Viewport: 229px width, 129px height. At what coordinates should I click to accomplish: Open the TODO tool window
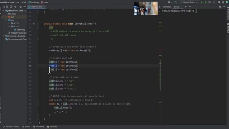(26, 126)
